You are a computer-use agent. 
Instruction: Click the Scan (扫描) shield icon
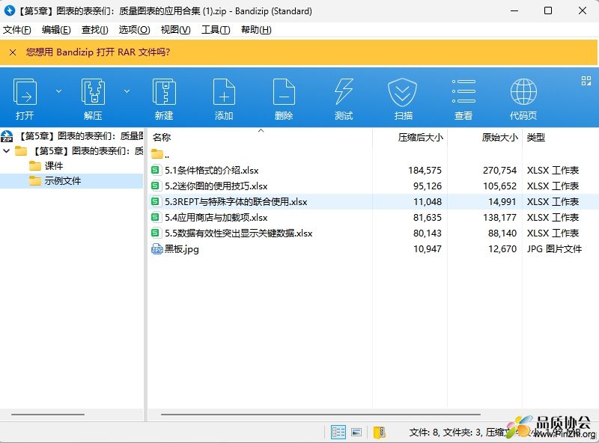tap(403, 91)
